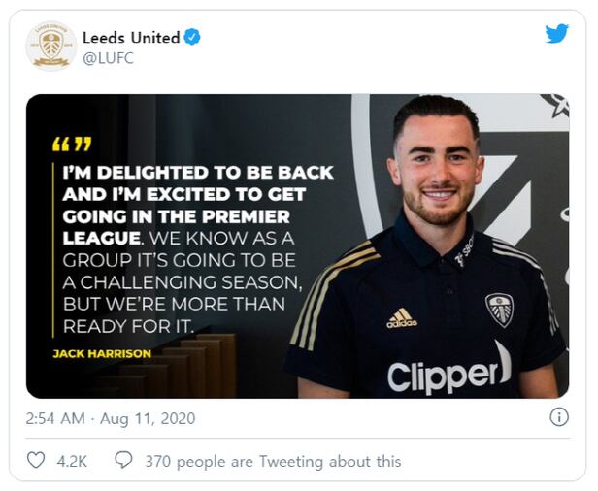Viewport: 598px width, 491px height.
Task: Open the Leeds United account name
Action: 132,38
